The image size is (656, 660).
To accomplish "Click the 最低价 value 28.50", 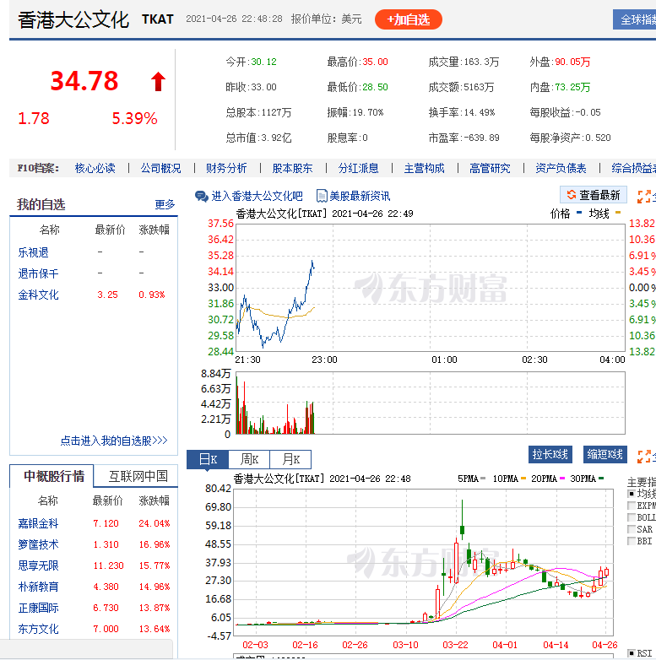I will [x=375, y=87].
